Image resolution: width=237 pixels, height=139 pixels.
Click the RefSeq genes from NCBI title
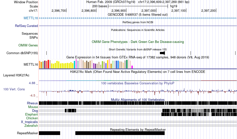pyautogui.click(x=138, y=22)
